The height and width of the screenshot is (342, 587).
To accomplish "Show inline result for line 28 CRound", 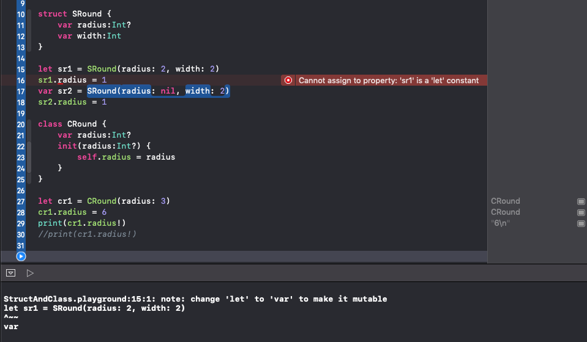I will pos(581,212).
